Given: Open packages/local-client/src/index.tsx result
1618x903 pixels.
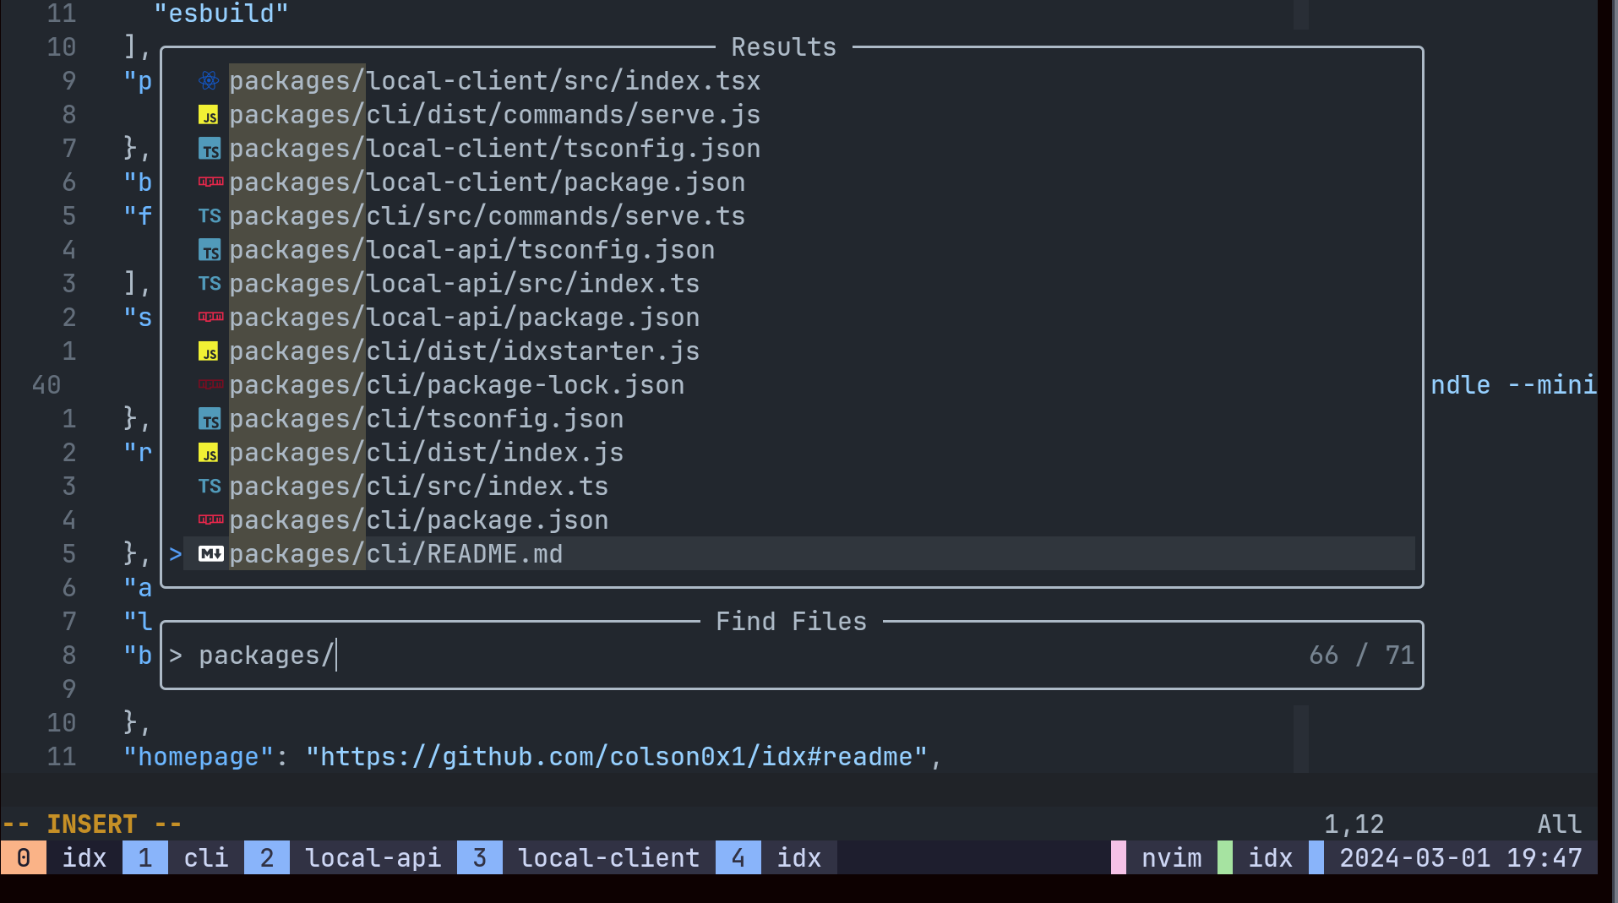Looking at the screenshot, I should pyautogui.click(x=494, y=81).
